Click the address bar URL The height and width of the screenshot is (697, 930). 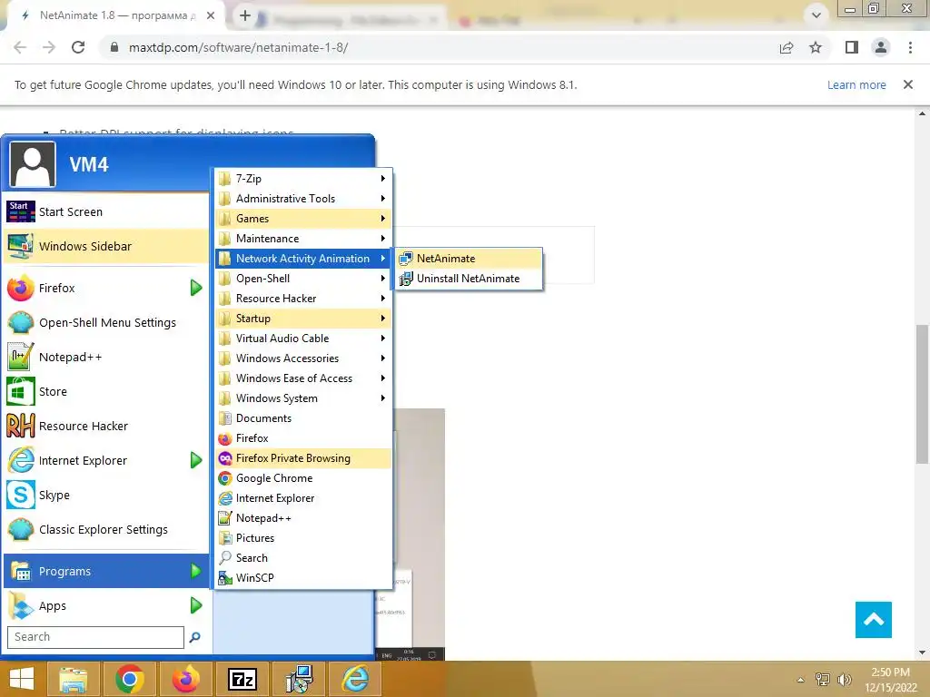tap(239, 47)
